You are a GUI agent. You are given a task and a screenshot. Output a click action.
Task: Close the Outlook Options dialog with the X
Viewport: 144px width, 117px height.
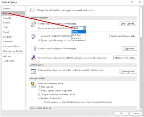pos(140,2)
